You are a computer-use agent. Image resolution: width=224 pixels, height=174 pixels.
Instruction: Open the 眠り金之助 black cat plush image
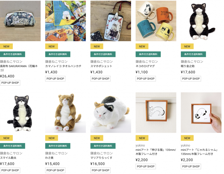coord(201,21)
